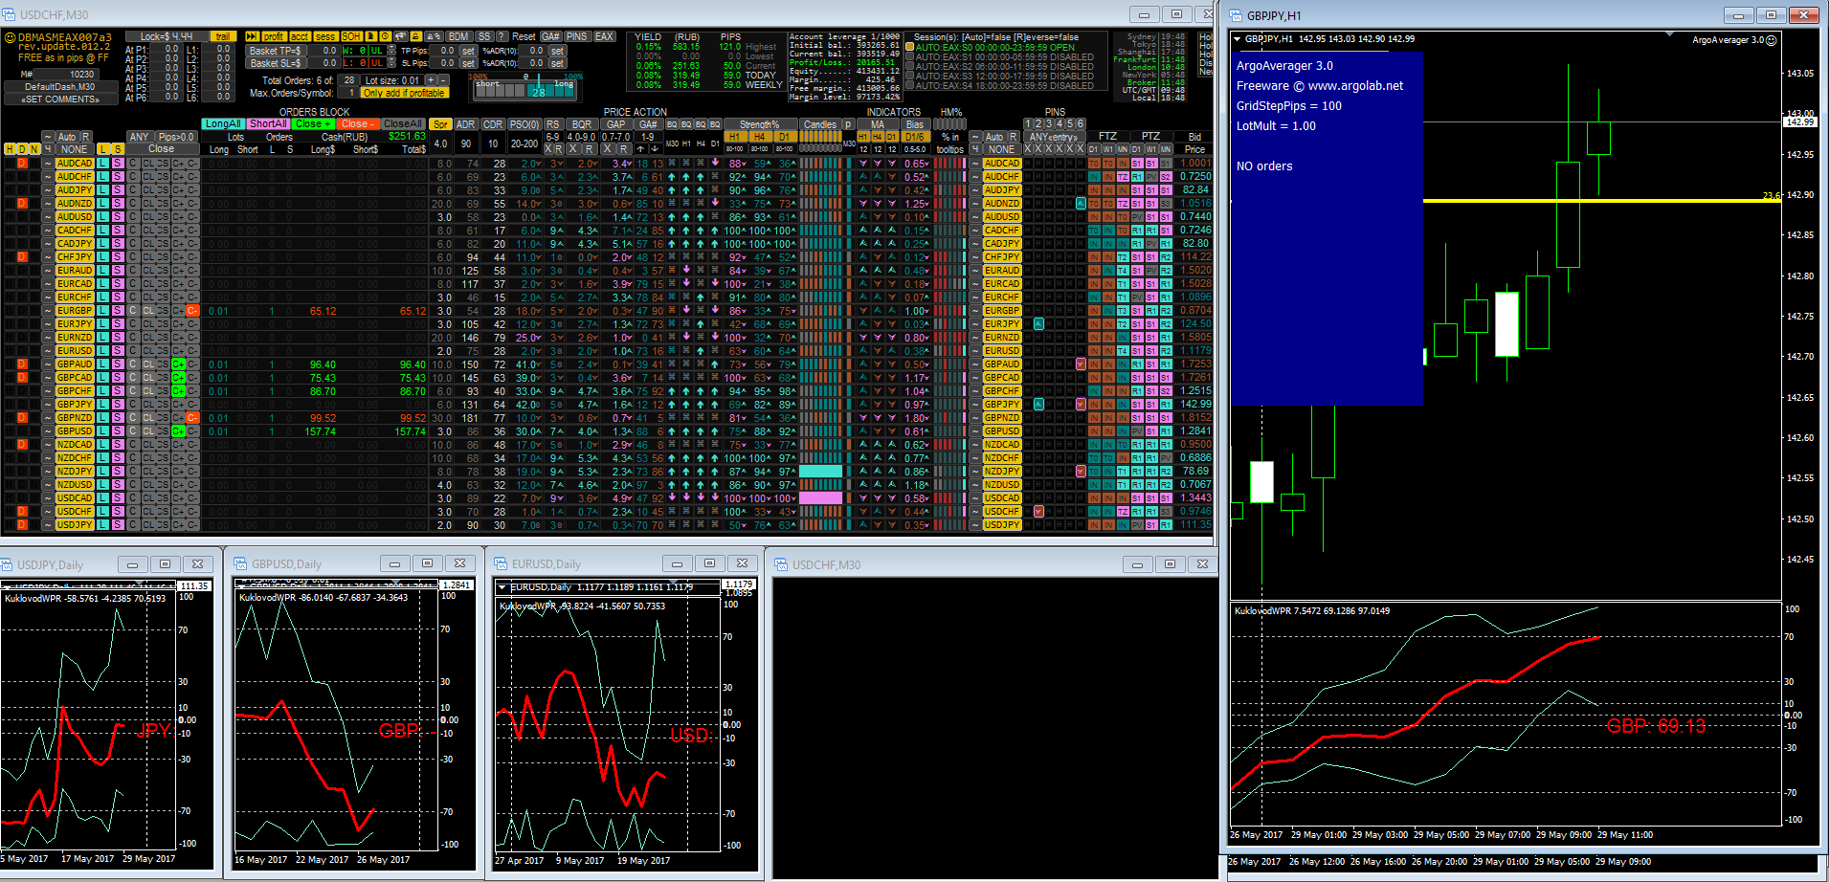Click the PINS number 1 button
1830x882 pixels.
tap(1027, 124)
